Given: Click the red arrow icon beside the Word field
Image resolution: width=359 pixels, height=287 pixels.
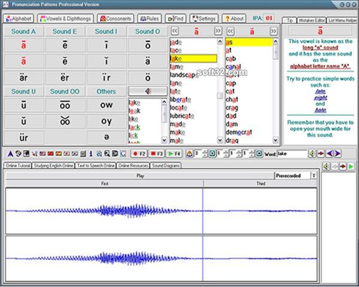Looking at the screenshot, I should 321,154.
